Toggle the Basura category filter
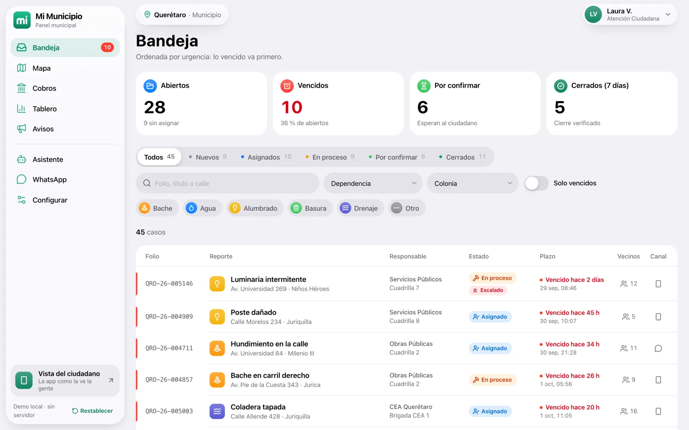 pos(310,208)
